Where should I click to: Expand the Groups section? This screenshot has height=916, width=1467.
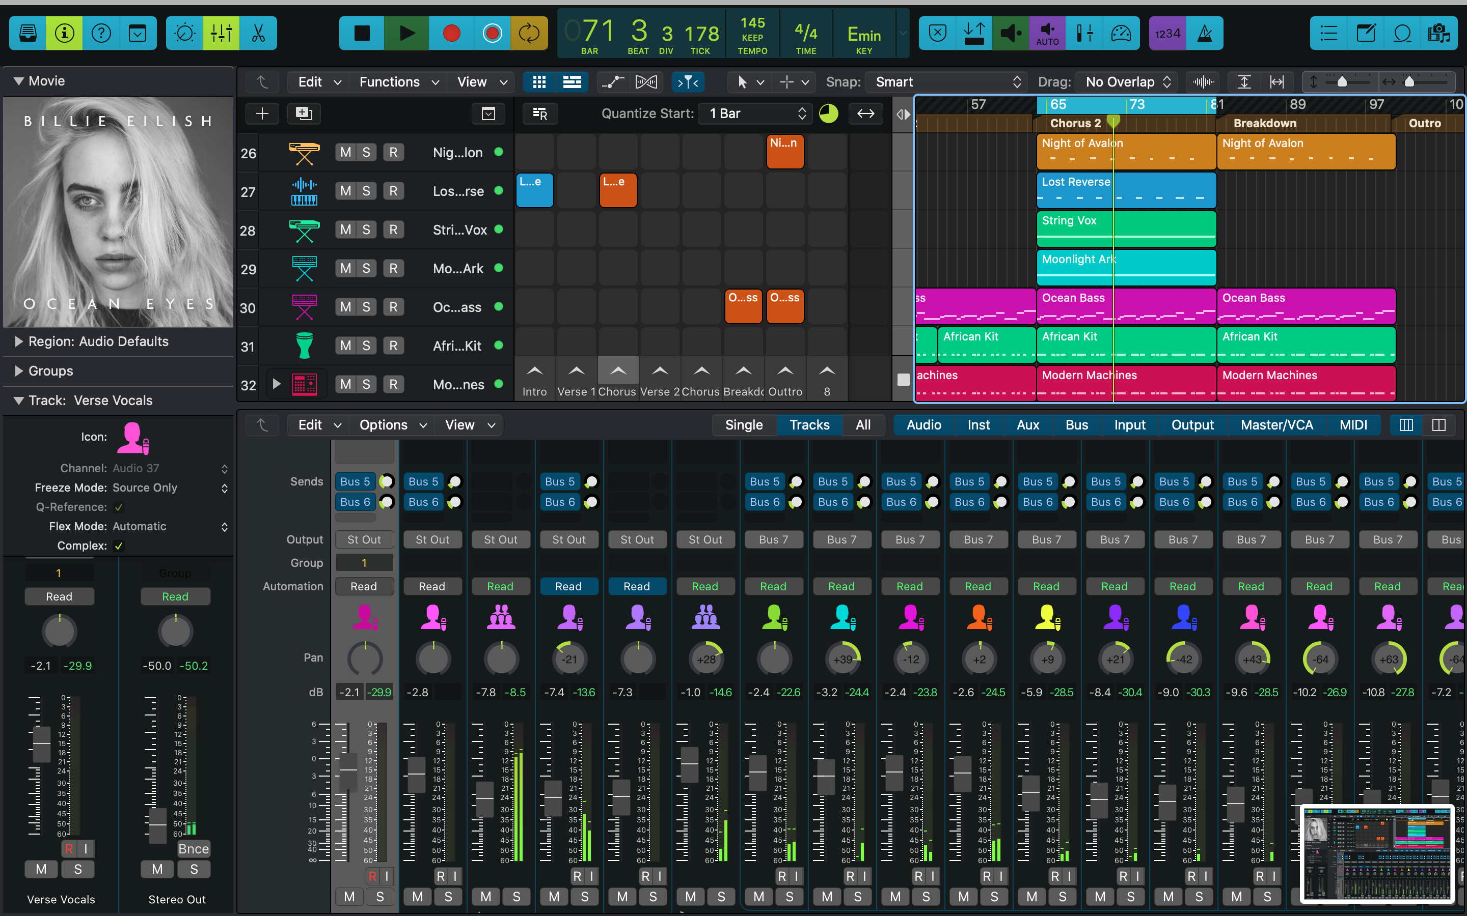19,371
